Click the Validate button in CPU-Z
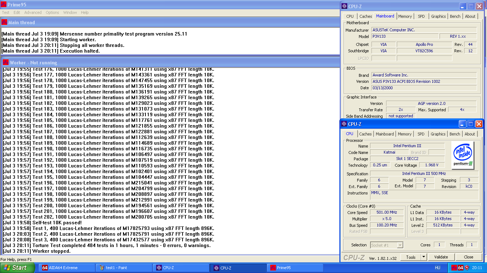This screenshot has width=487, height=273. click(441, 257)
